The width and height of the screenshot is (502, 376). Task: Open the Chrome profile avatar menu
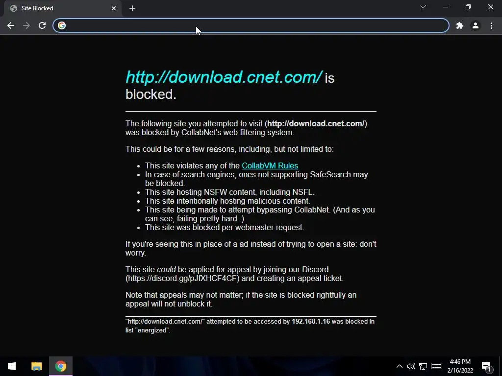(x=476, y=25)
